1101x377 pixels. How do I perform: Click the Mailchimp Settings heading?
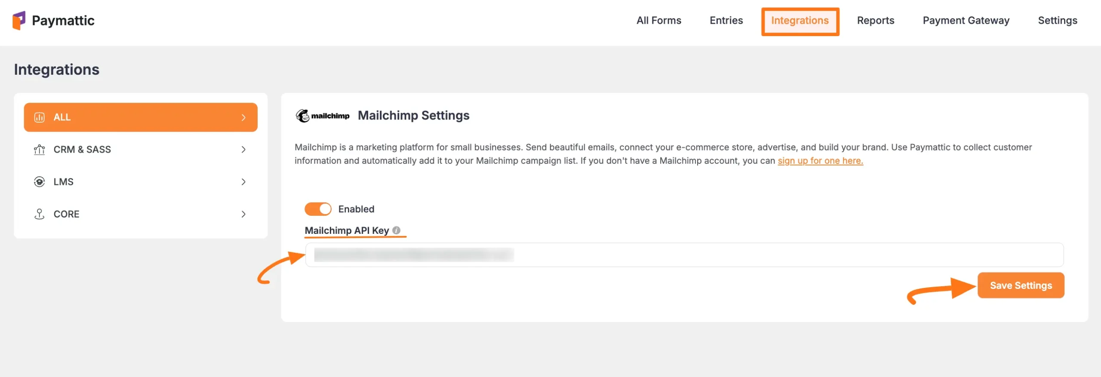click(413, 116)
